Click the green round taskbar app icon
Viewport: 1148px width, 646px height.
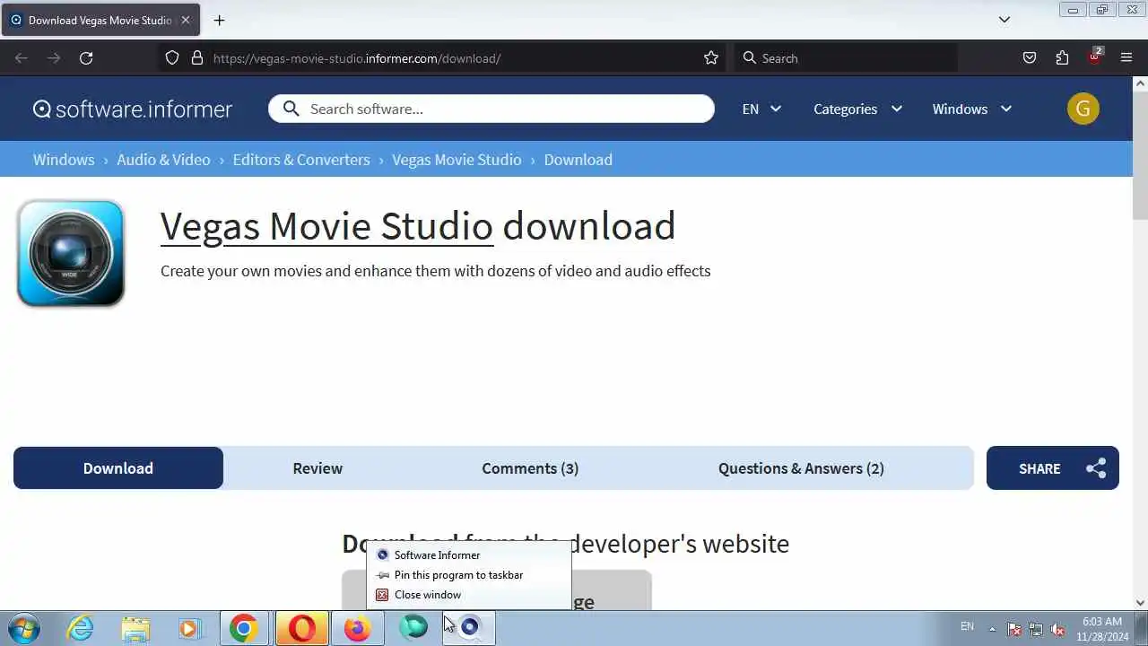pyautogui.click(x=413, y=628)
